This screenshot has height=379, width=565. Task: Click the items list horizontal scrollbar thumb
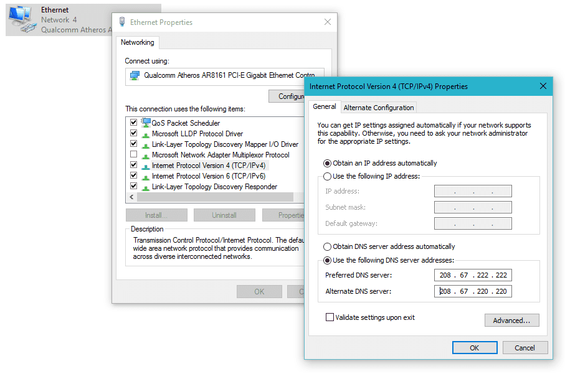click(x=215, y=197)
